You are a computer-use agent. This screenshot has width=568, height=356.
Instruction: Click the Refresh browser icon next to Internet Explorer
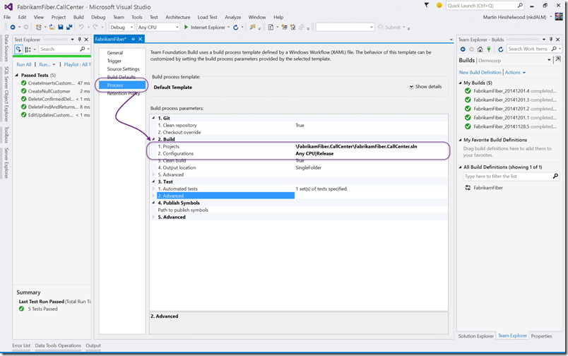pos(236,27)
